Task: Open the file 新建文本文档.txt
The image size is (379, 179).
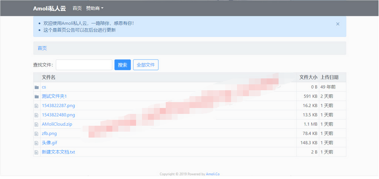Action: [x=58, y=152]
